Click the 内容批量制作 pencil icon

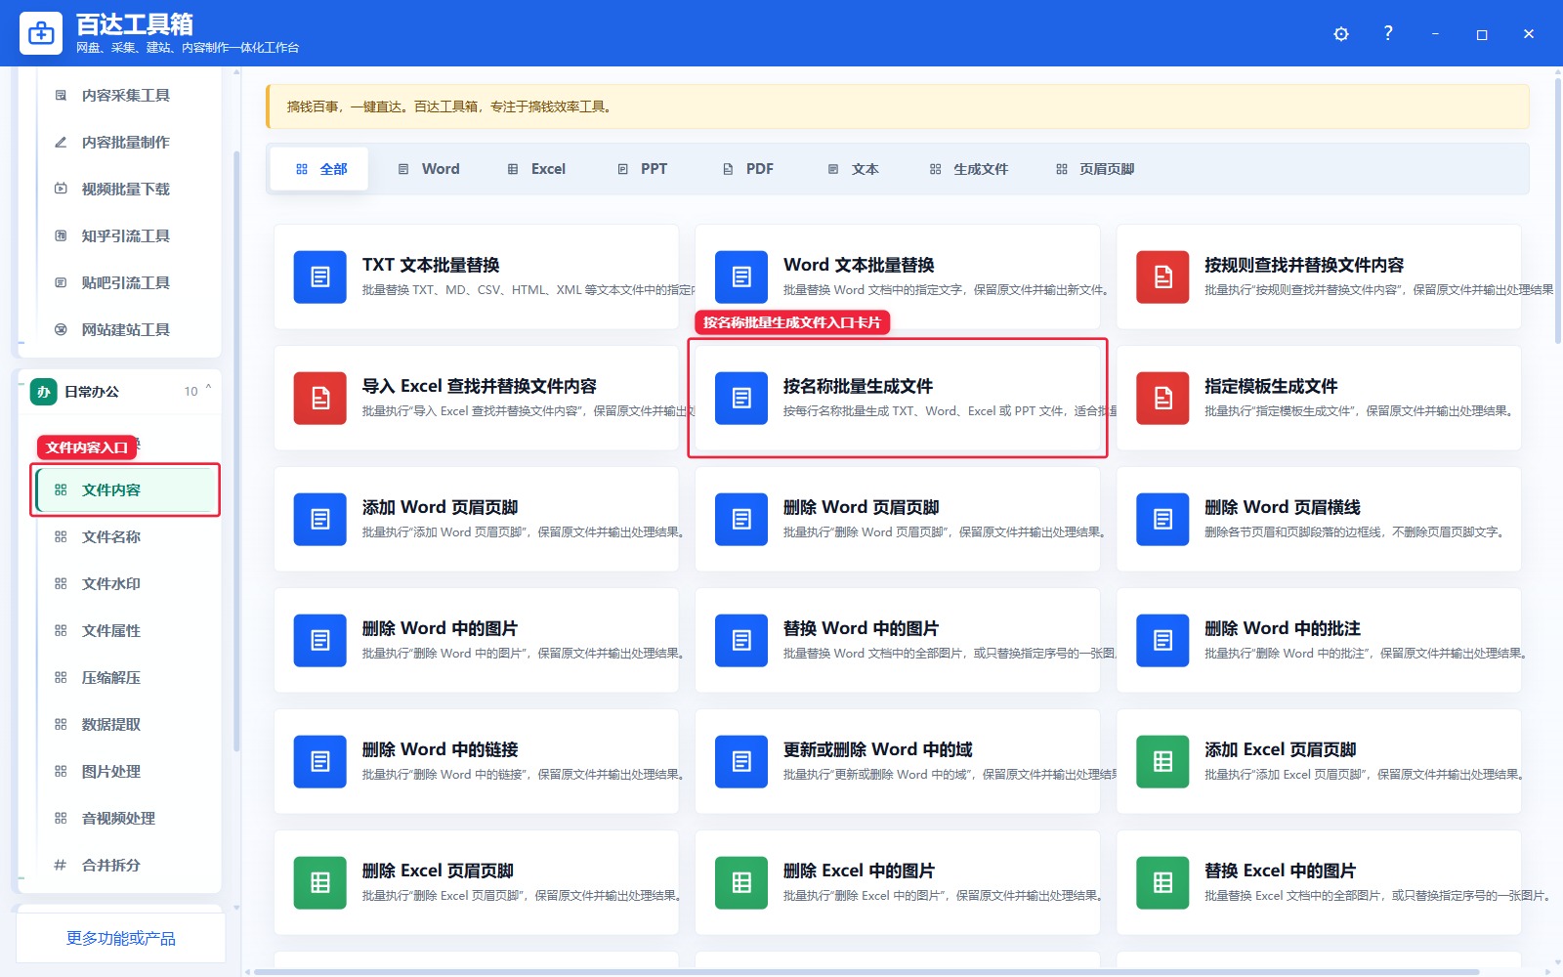[x=61, y=143]
